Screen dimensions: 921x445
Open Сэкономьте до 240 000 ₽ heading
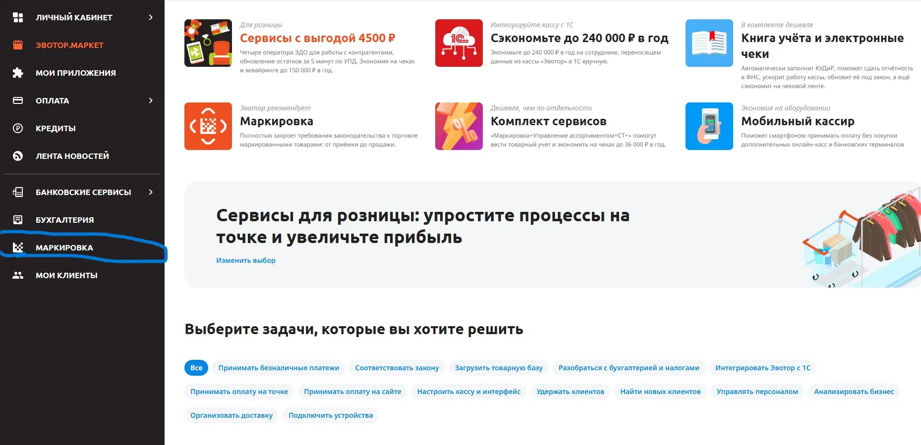(579, 38)
